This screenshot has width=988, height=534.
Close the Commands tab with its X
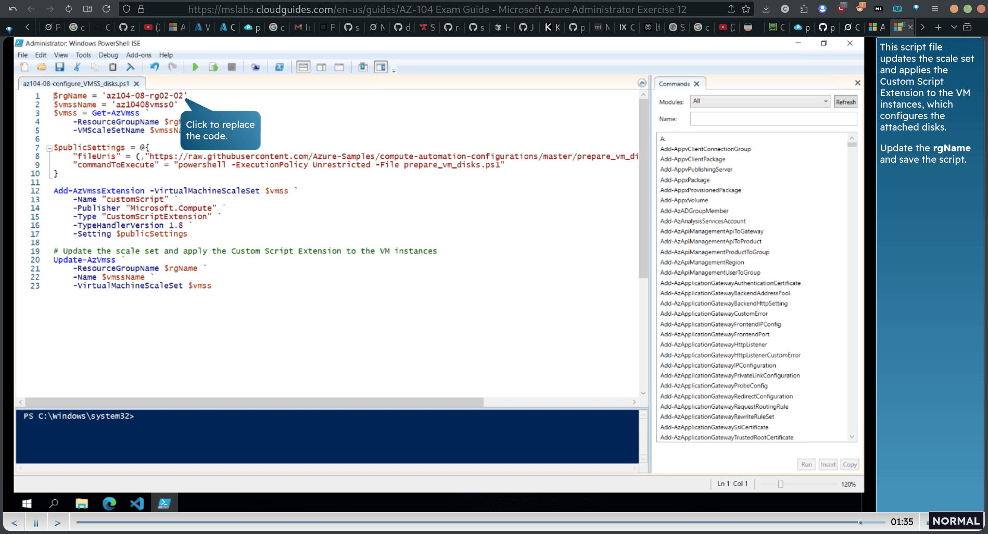click(696, 84)
